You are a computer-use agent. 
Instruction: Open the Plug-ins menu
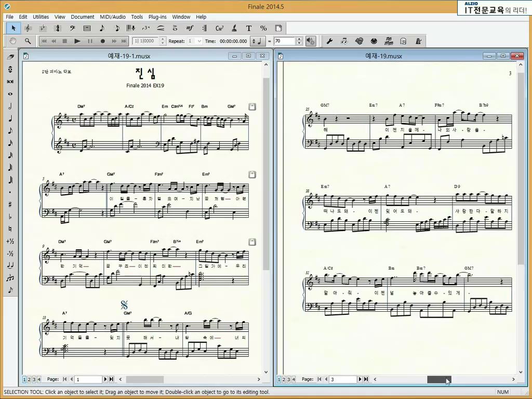(x=157, y=17)
